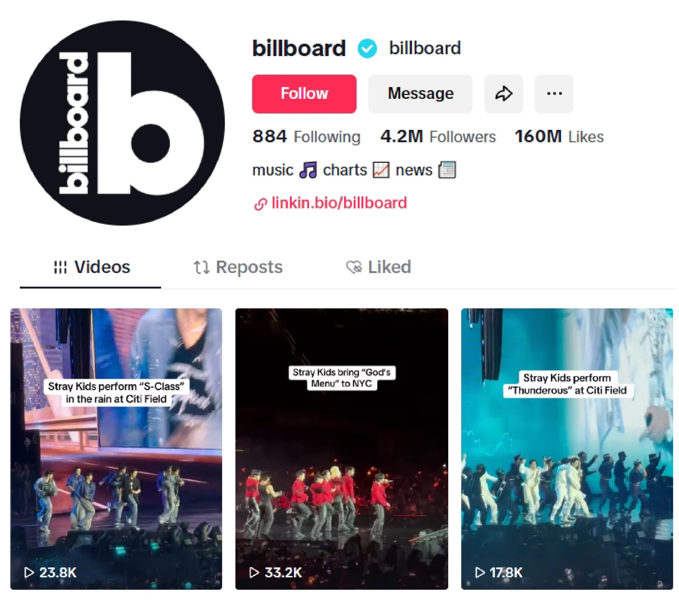This screenshot has width=679, height=604.
Task: Click the blue verified badge
Action: click(367, 48)
